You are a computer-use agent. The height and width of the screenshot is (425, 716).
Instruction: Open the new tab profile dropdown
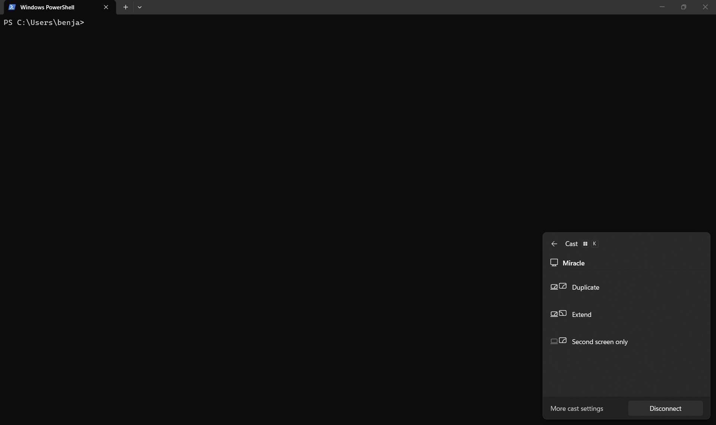coord(139,7)
